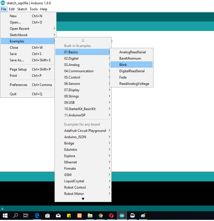
Task: Quit Arduino from File menu
Action: point(28,94)
